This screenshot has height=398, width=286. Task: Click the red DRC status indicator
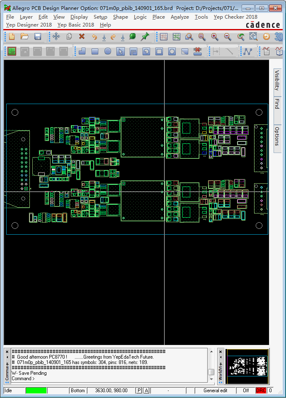pyautogui.click(x=261, y=391)
